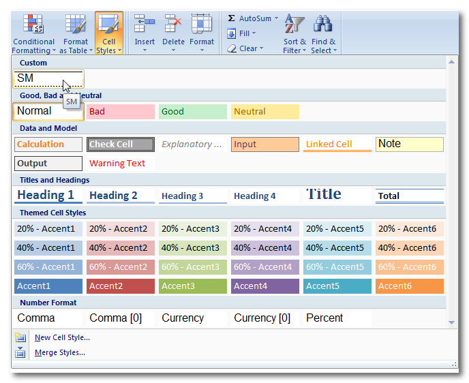Select Merge Styles... menu entry
This screenshot has height=383, width=469.
pyautogui.click(x=60, y=352)
